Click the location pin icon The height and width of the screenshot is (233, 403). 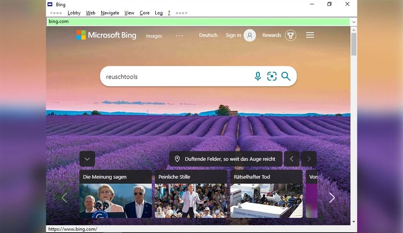click(177, 159)
